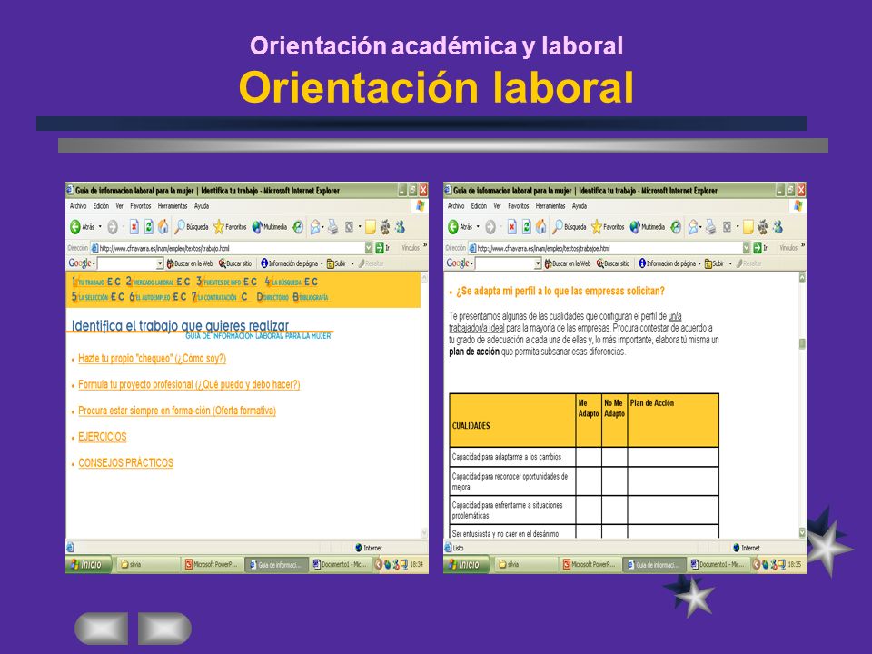Viewport: 872px width, 654px height.
Task: Open un/a trabajador/a ideal link
Action: (566, 322)
